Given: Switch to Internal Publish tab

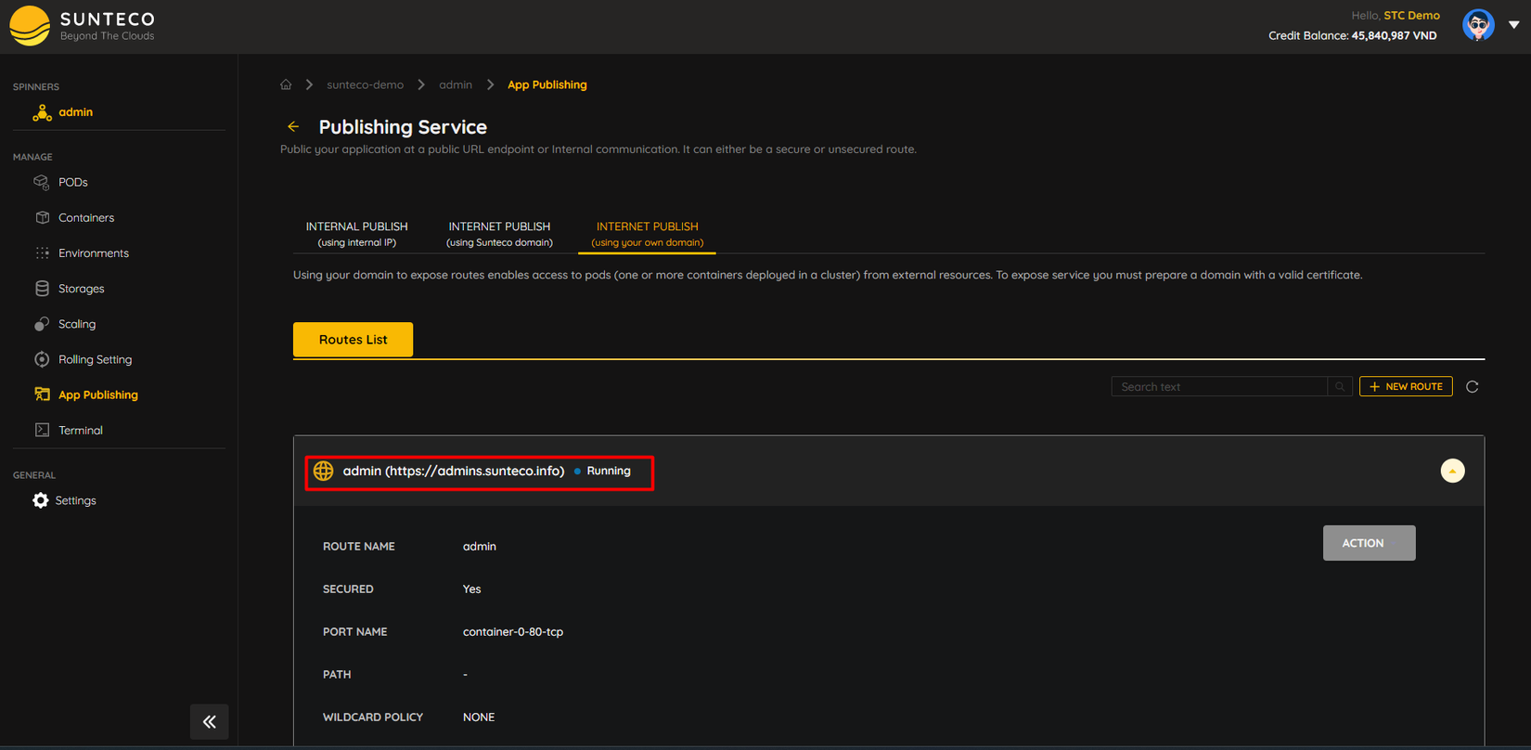Looking at the screenshot, I should point(356,233).
